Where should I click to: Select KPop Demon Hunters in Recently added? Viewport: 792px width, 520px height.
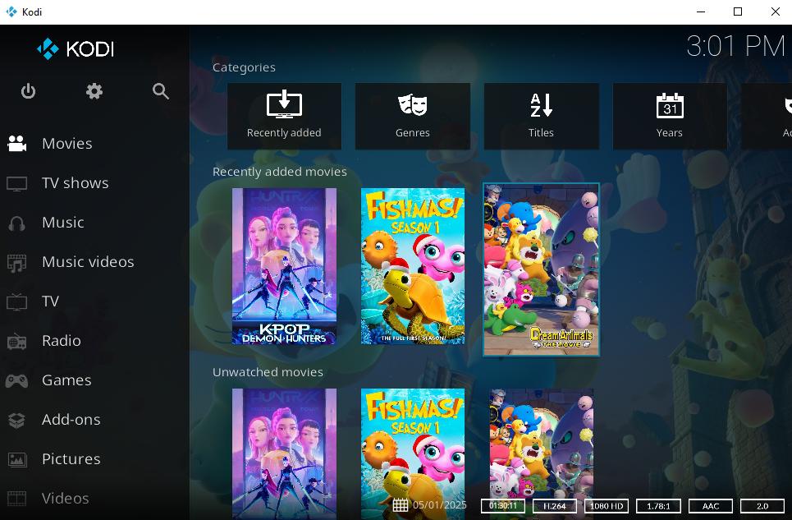284,266
